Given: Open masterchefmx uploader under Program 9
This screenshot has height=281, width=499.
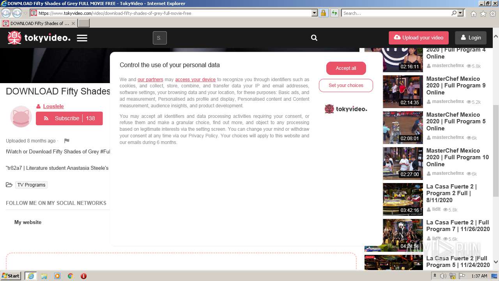Looking at the screenshot, I should pyautogui.click(x=448, y=101).
